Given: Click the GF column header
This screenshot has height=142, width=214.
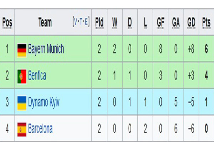Looking at the screenshot, I should [x=160, y=22].
